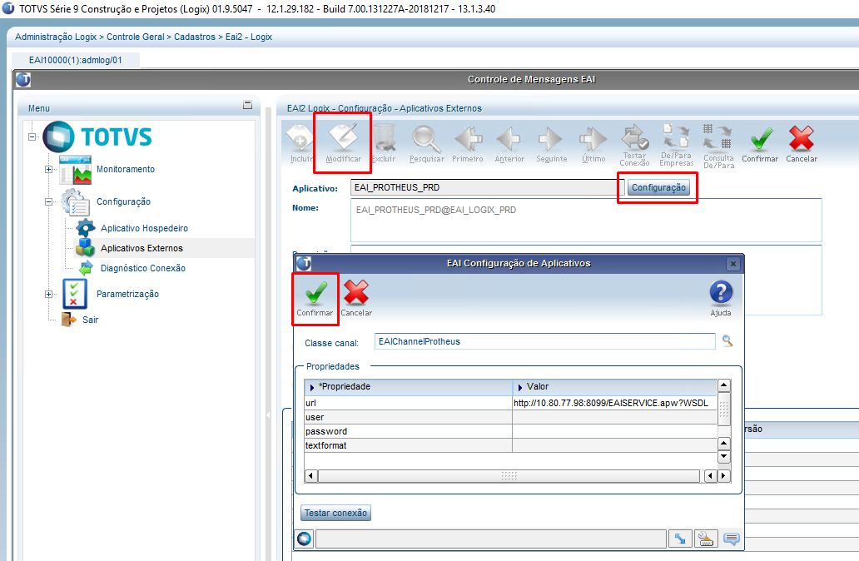Click the keyboard icon in dialog status bar
This screenshot has width=859, height=561.
pyautogui.click(x=706, y=539)
